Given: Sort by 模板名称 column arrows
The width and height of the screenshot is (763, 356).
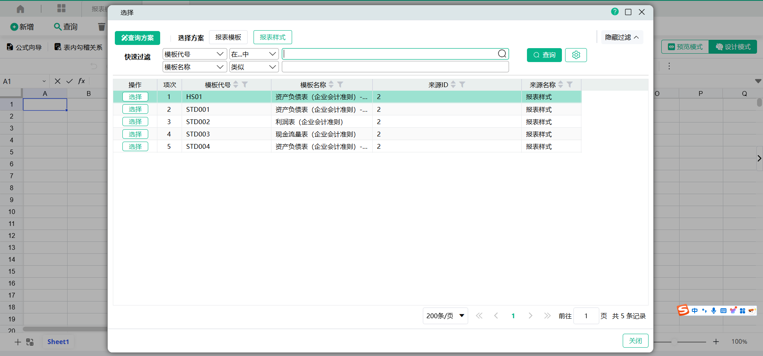Looking at the screenshot, I should coord(331,84).
